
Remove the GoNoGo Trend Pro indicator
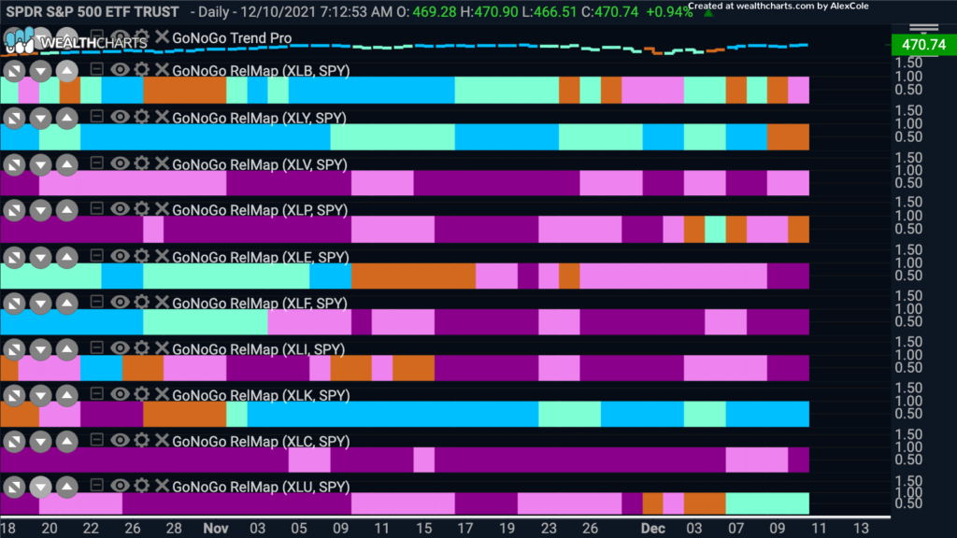(161, 36)
